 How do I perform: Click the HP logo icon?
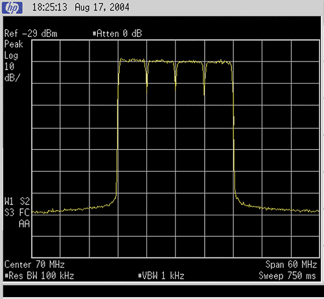tap(12, 8)
